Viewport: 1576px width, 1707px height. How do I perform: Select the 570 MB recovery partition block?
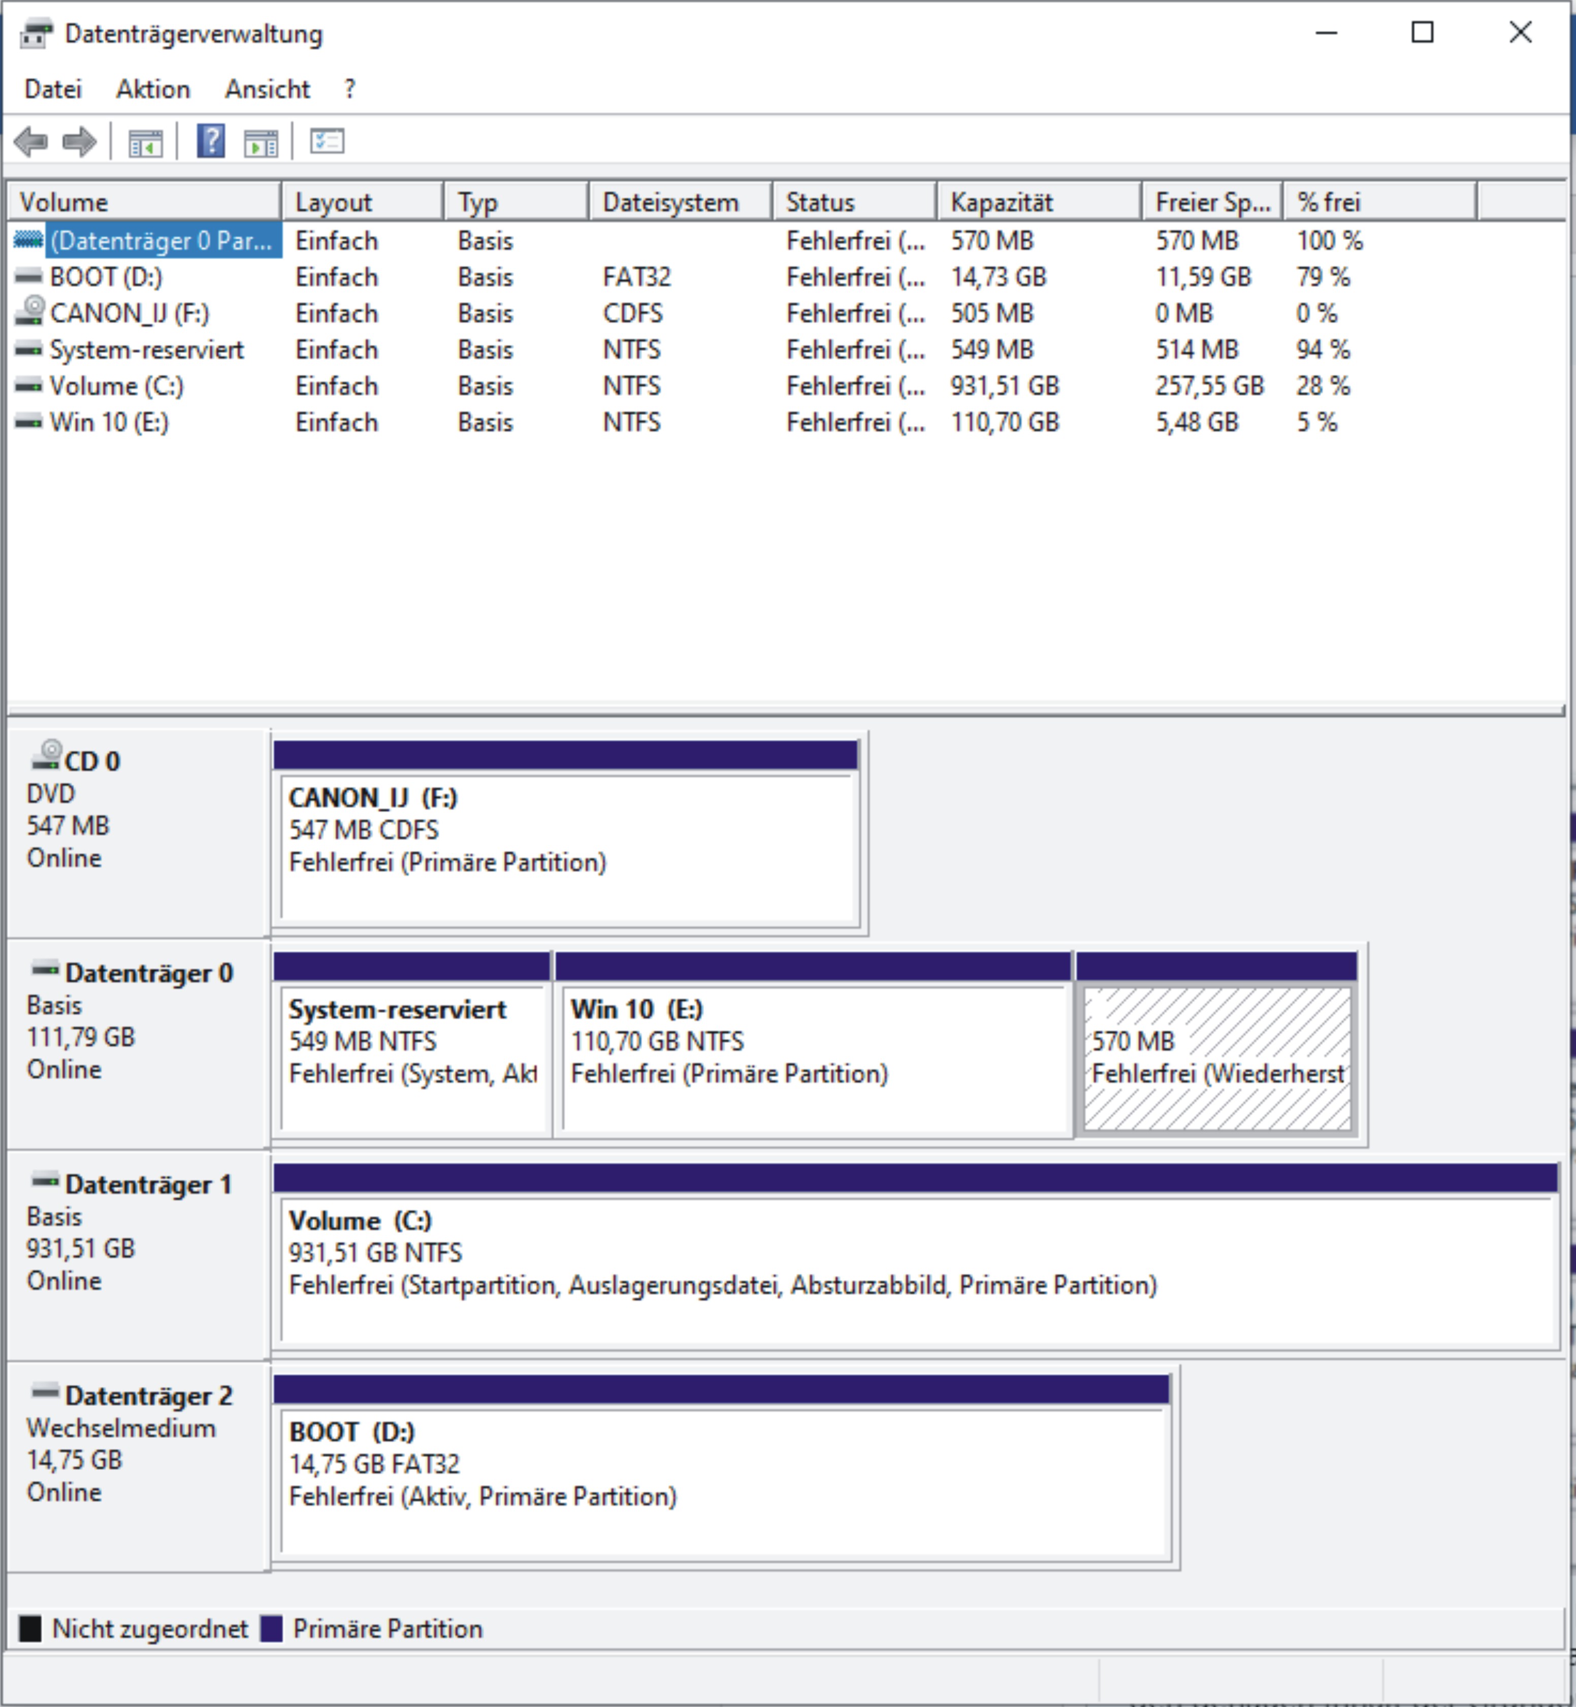[x=1216, y=1057]
